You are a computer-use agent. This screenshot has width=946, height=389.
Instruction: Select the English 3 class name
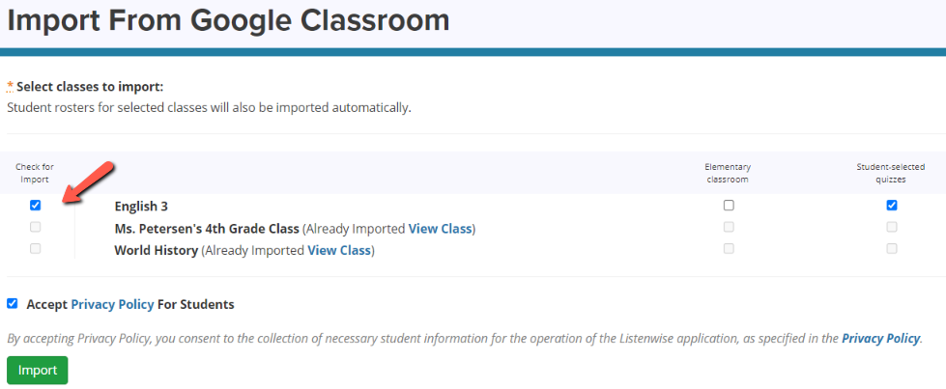tap(141, 207)
